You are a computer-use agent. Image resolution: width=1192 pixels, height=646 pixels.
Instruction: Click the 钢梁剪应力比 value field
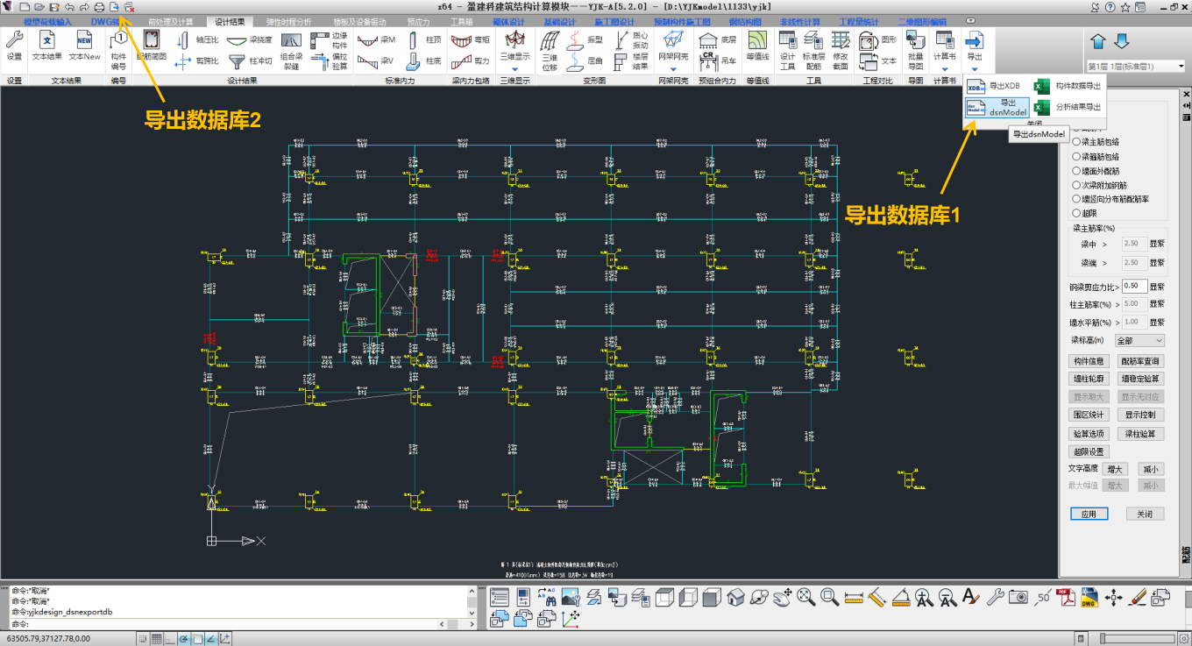pyautogui.click(x=1134, y=287)
